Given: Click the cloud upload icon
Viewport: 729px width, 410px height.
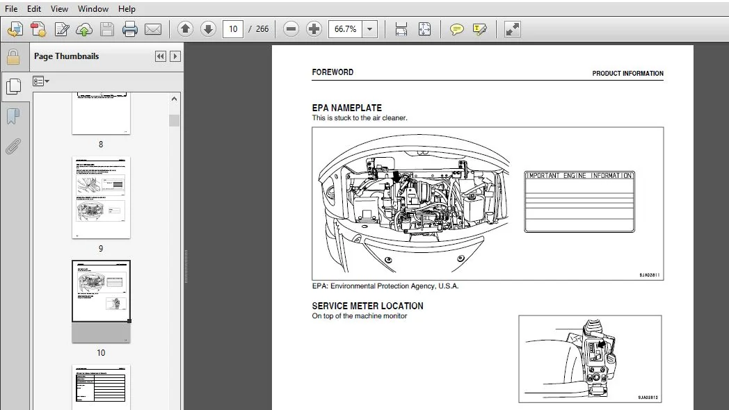Looking at the screenshot, I should coord(84,29).
